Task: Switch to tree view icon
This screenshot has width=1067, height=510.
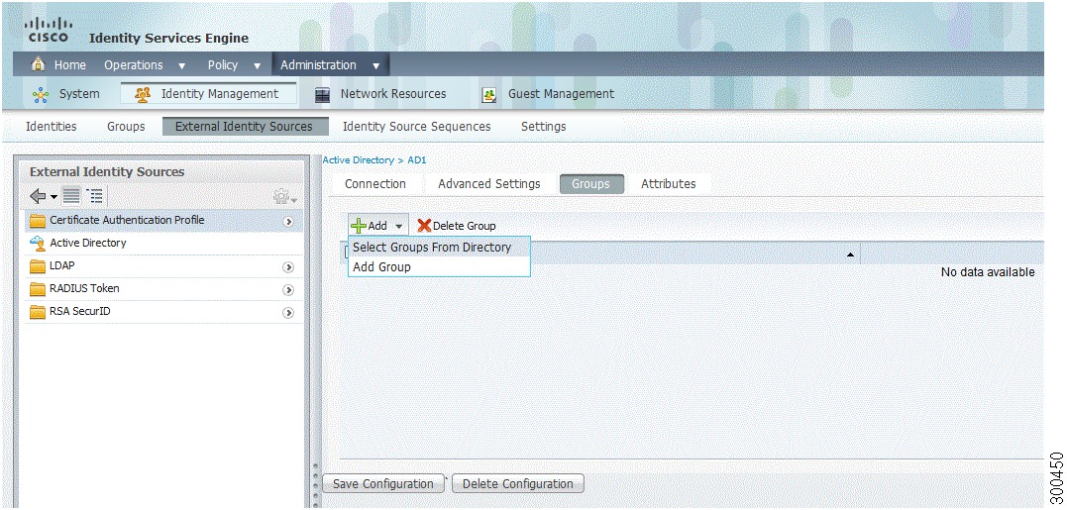Action: (x=96, y=196)
